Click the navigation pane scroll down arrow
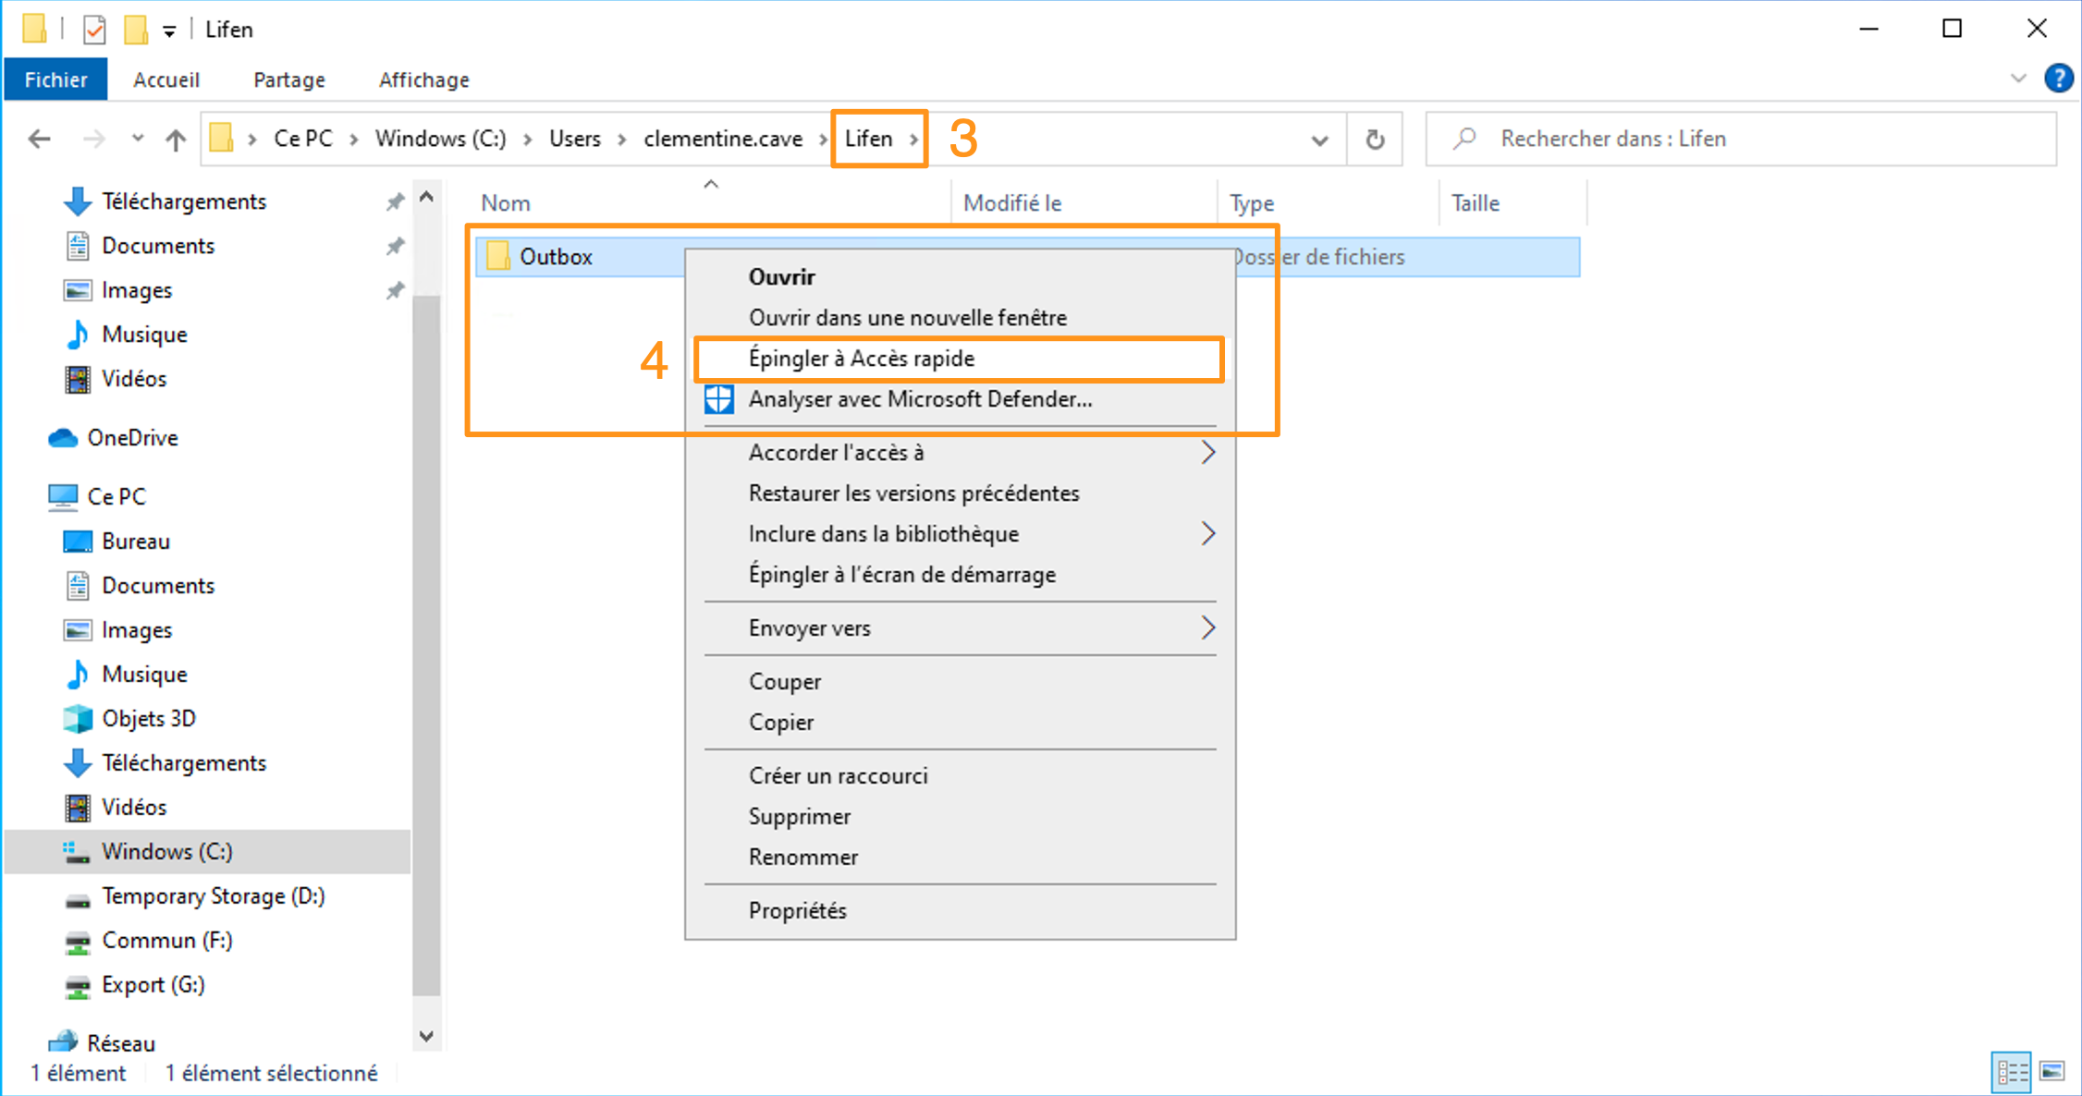The width and height of the screenshot is (2082, 1096). 426,1036
